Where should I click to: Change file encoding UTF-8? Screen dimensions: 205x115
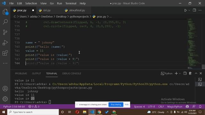tap(152, 107)
